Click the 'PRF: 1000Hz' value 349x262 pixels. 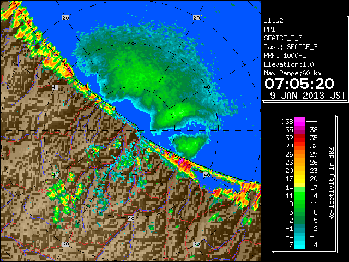click(285, 56)
